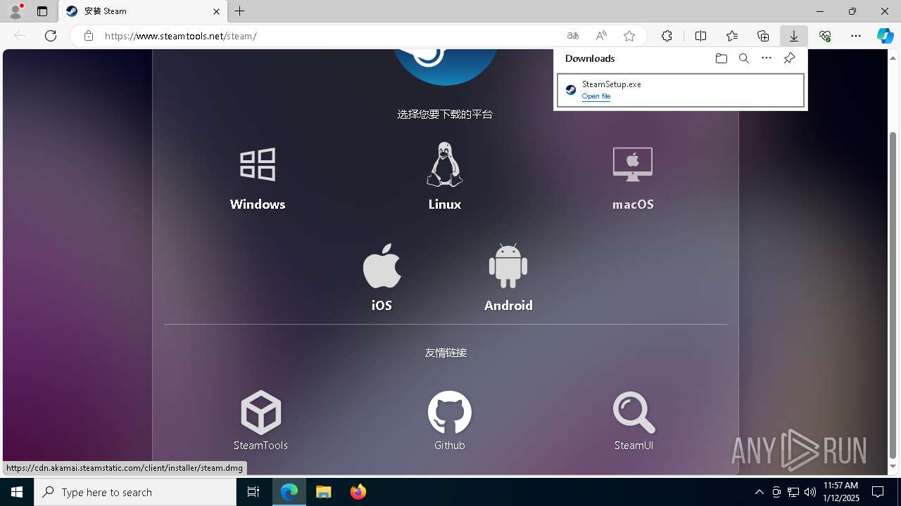Open the downloads folder icon
This screenshot has height=506, width=901.
[x=721, y=58]
